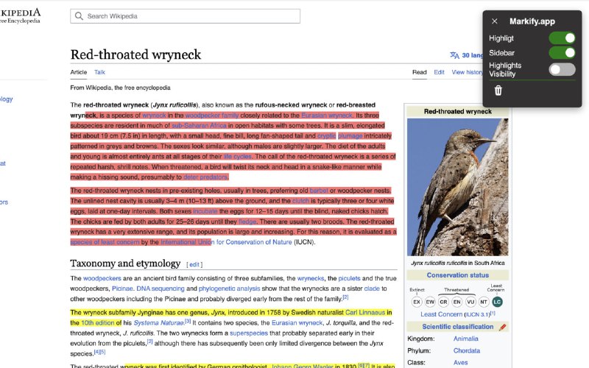The image size is (589, 368).
Task: Close the Markify.app popup panel
Action: 495,22
